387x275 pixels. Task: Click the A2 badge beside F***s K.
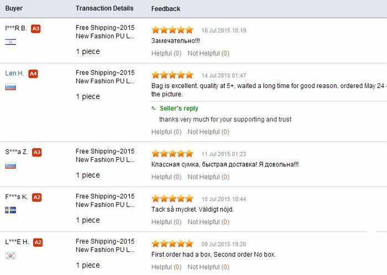coord(37,197)
